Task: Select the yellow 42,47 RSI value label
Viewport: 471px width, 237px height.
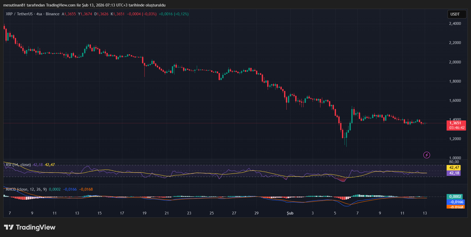Action: point(454,168)
